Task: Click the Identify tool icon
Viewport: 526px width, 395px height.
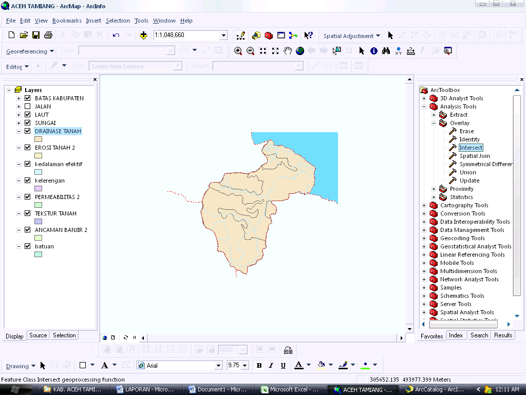Action: point(373,51)
